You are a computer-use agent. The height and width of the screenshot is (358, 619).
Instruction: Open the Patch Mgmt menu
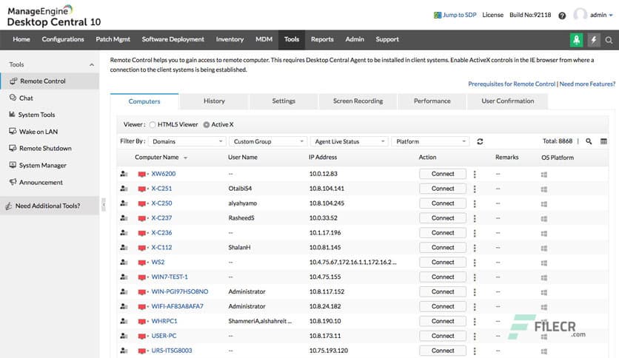click(x=113, y=39)
